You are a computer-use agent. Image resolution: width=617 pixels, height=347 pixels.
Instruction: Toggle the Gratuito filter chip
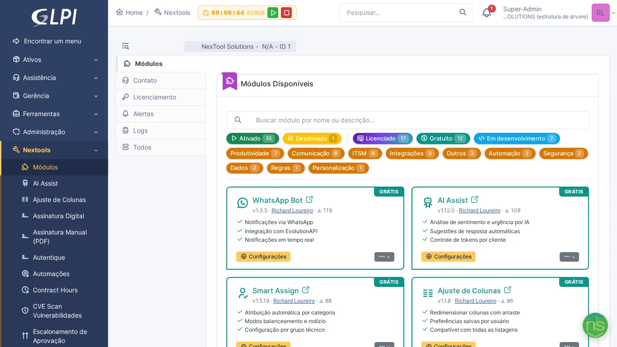[443, 139]
